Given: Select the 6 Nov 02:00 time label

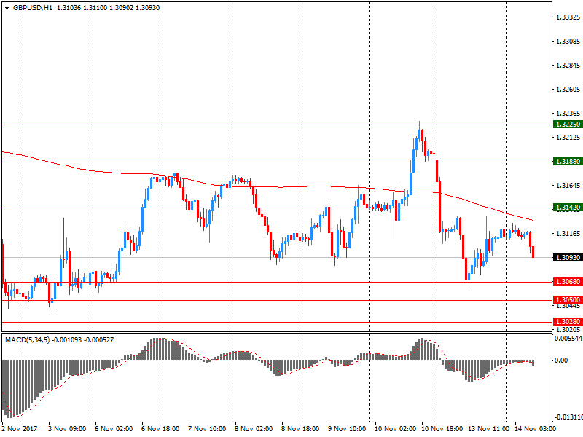Looking at the screenshot, I should click(114, 429).
